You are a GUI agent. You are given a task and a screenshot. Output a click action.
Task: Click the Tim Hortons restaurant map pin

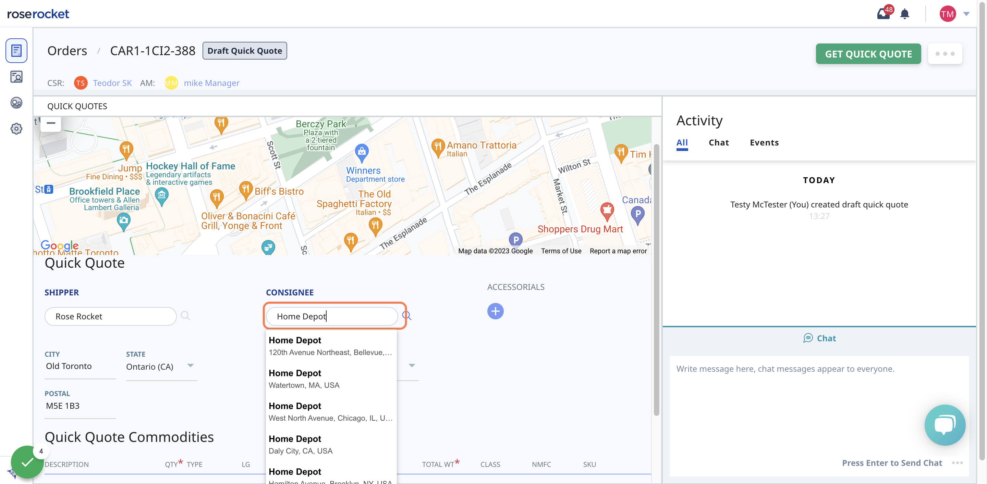coord(621,154)
